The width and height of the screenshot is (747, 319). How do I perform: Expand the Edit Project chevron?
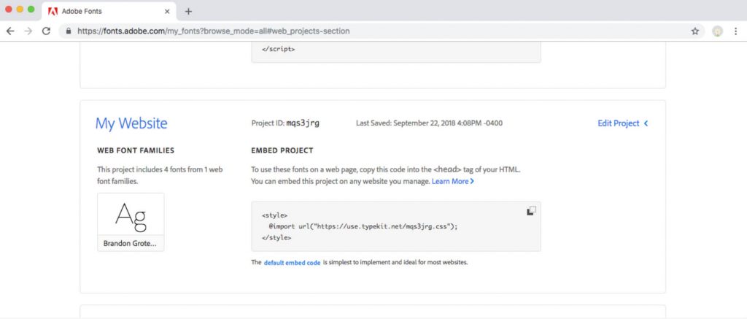[646, 123]
